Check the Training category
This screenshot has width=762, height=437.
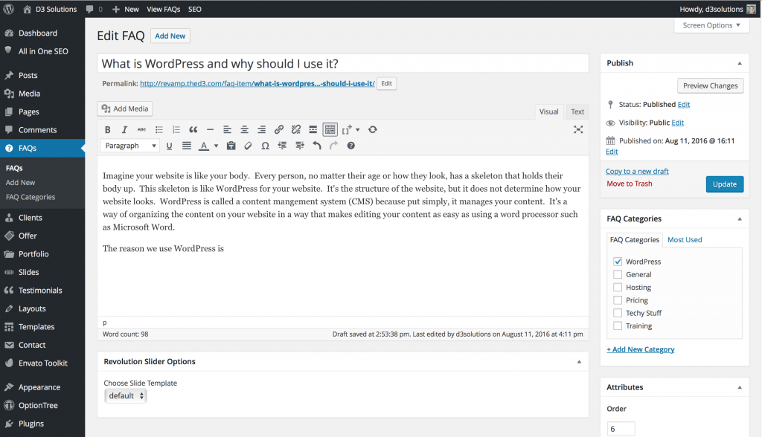tap(618, 326)
